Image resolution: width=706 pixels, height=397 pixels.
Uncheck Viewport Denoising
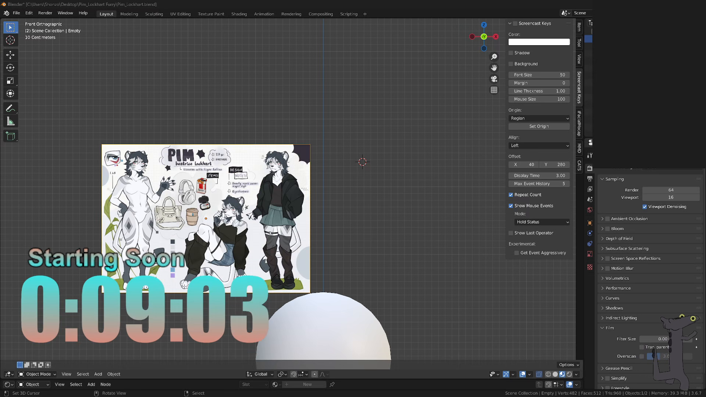[x=645, y=207]
